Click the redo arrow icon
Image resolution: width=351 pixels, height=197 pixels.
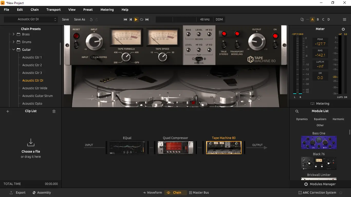[97, 19]
